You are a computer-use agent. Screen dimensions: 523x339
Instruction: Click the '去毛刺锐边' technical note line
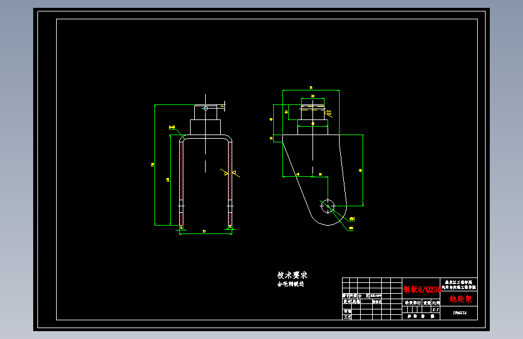click(291, 284)
